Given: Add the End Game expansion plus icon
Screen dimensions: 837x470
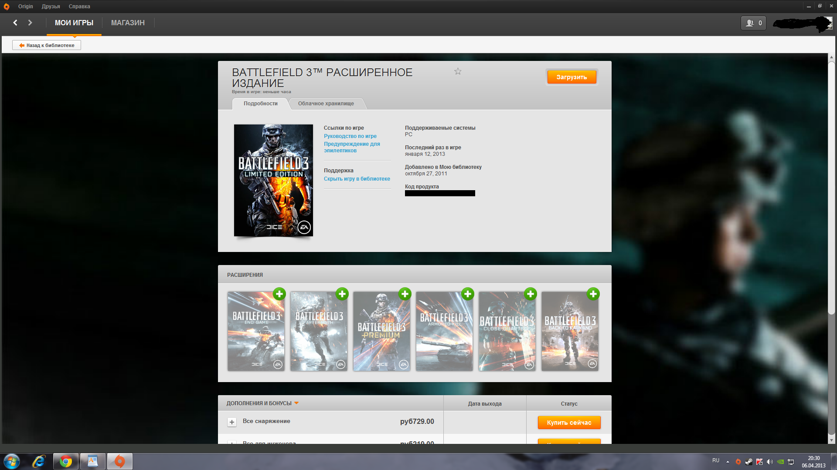Looking at the screenshot, I should (x=279, y=294).
